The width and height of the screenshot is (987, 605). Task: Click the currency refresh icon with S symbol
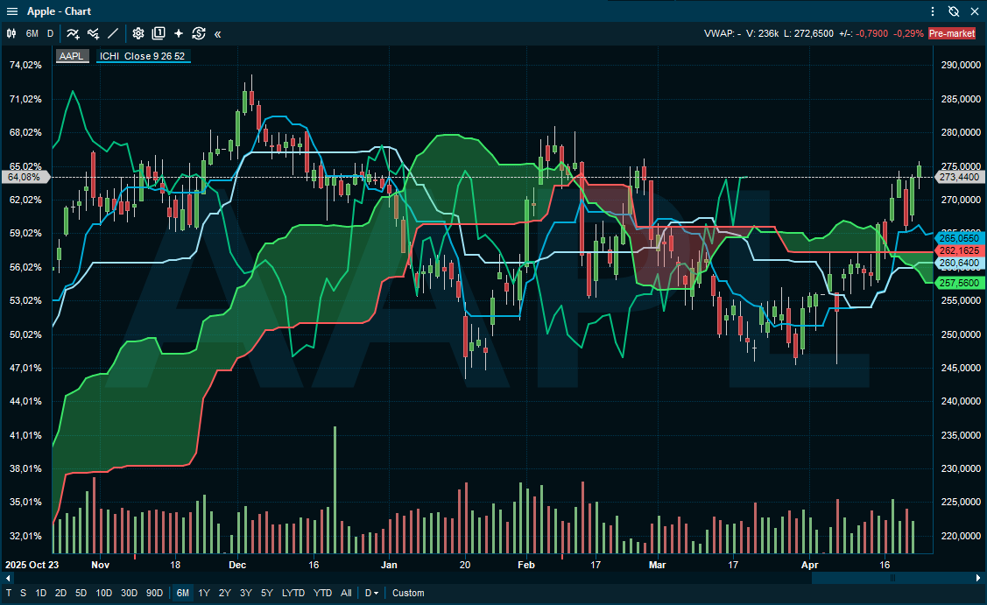pos(199,33)
